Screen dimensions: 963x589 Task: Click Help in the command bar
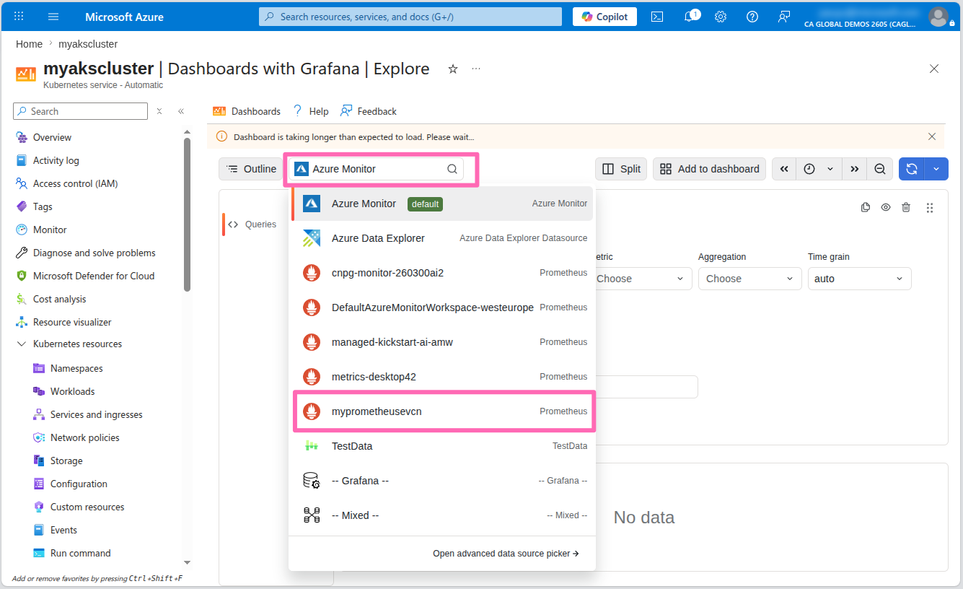click(x=310, y=111)
